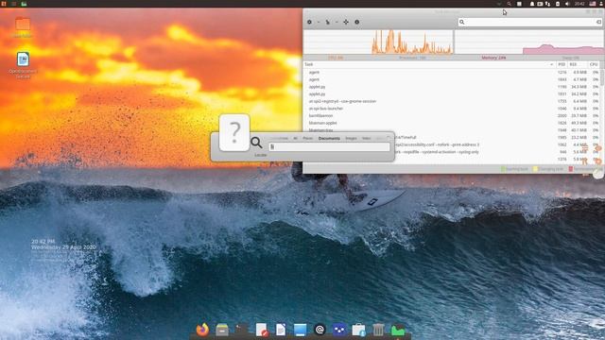The width and height of the screenshot is (605, 340).
Task: Sort processes by PID column
Action: 562,64
